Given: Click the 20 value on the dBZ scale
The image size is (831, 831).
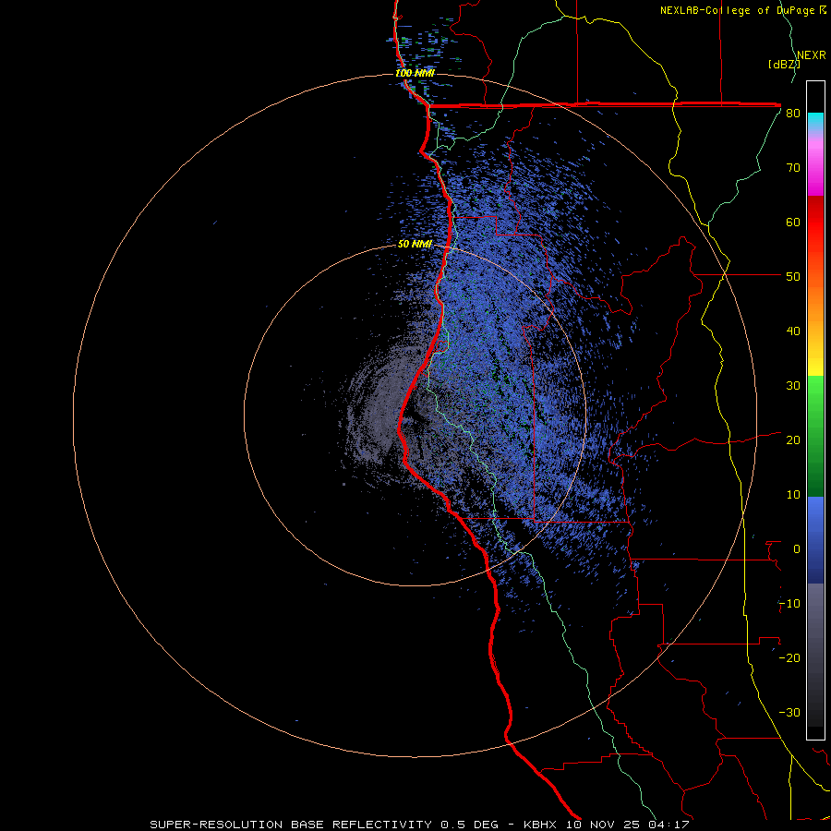Looking at the screenshot, I should coord(793,440).
